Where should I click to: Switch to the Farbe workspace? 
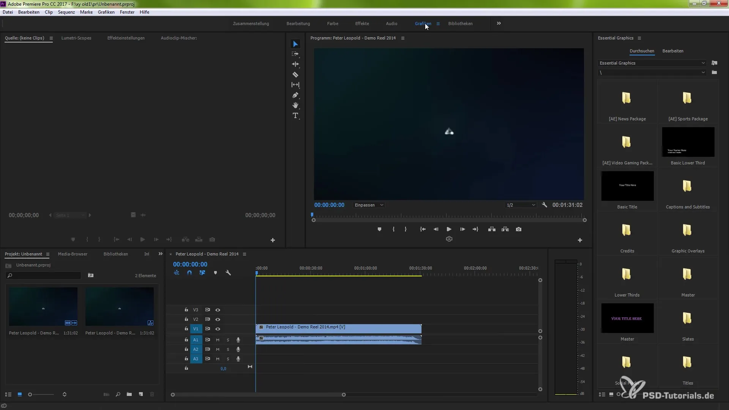333,24
